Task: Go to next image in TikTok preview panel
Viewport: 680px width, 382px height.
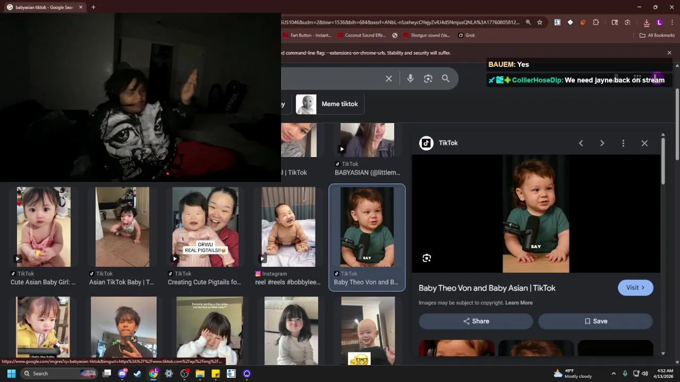Action: pos(602,143)
